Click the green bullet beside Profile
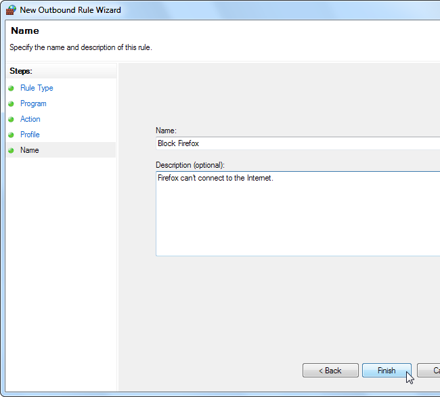This screenshot has width=440, height=397. click(11, 135)
